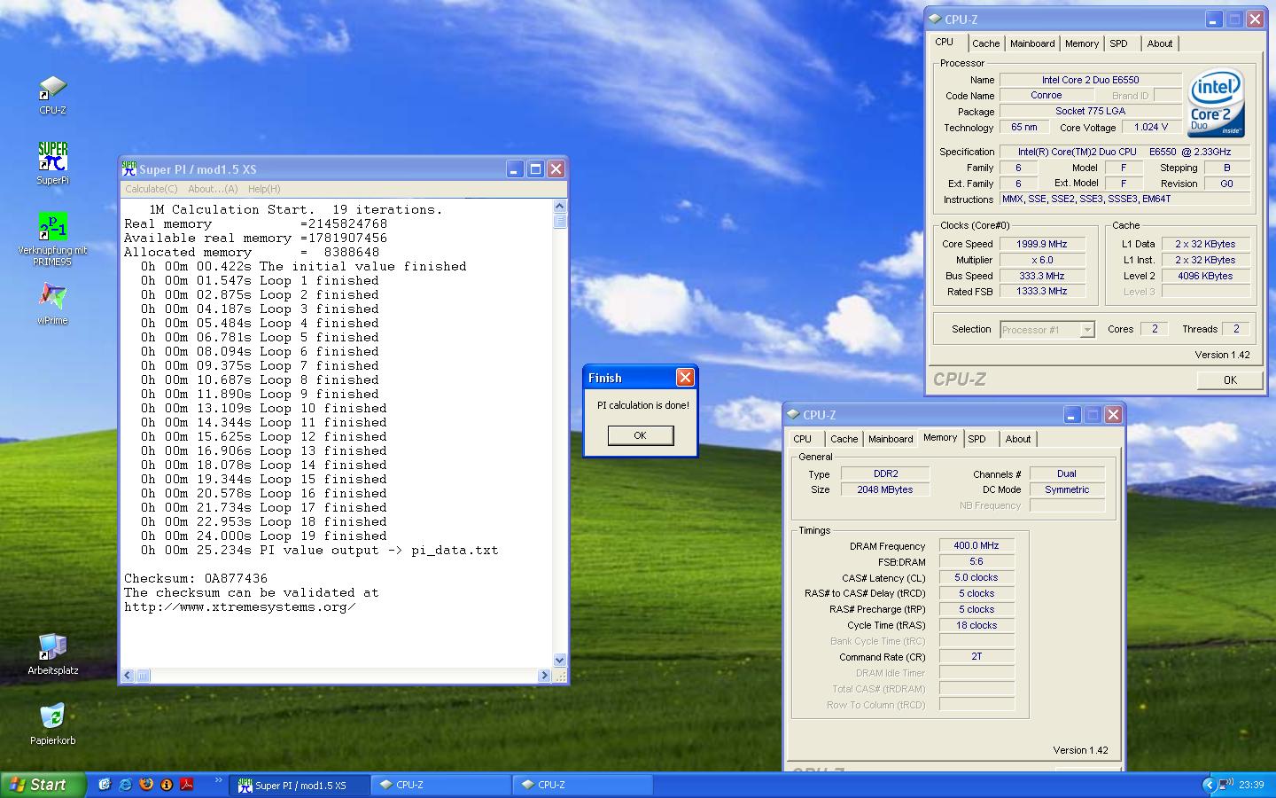1276x798 pixels.
Task: Launch Internet Explorer from quick launch
Action: (125, 785)
